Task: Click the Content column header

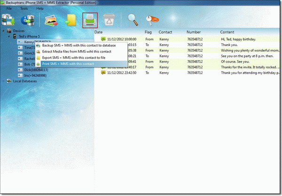Action: coord(227,32)
